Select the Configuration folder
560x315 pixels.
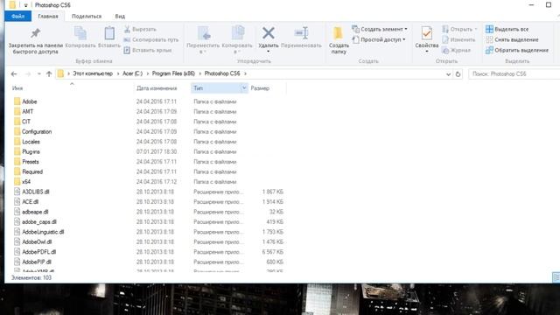coord(37,132)
